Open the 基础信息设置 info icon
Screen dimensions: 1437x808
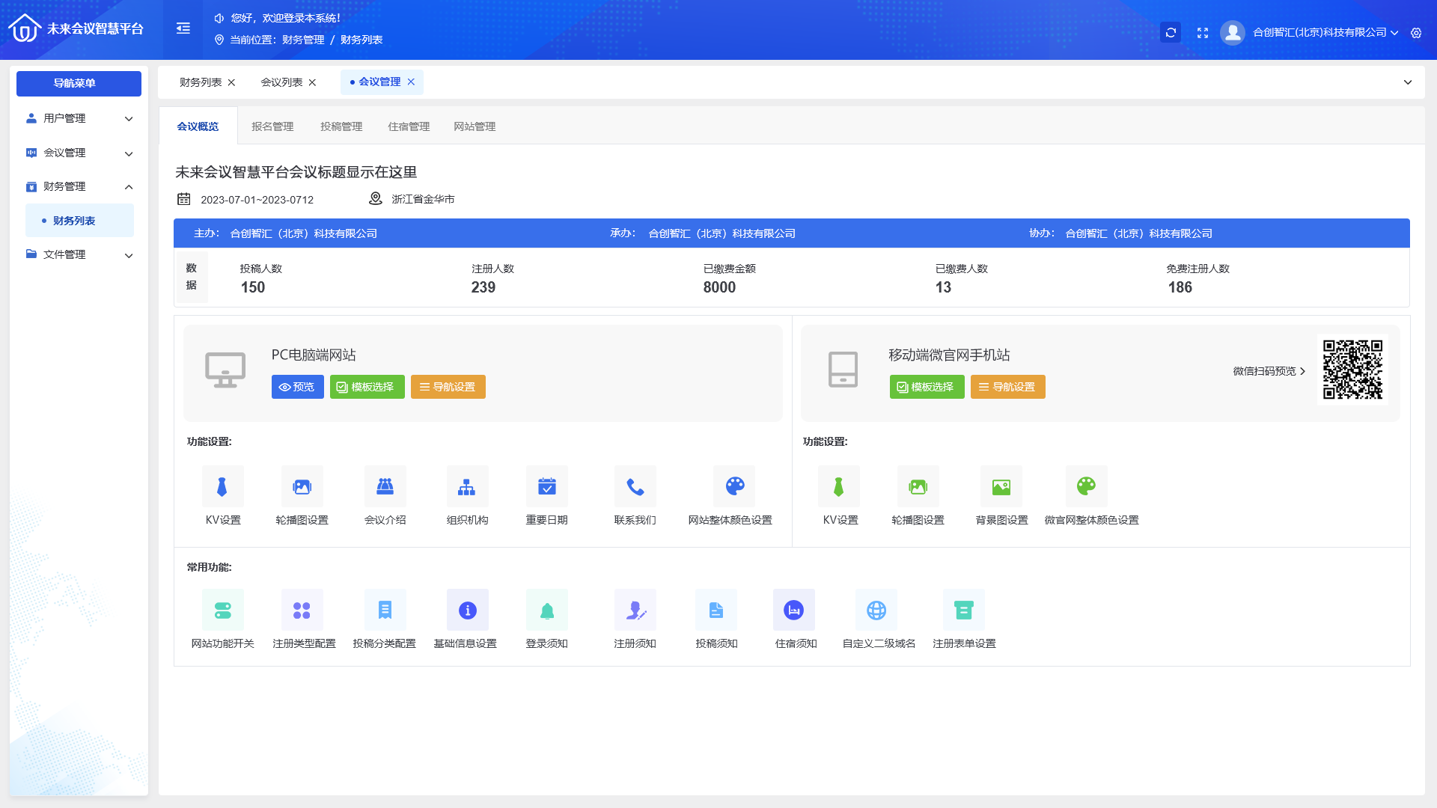click(x=467, y=610)
